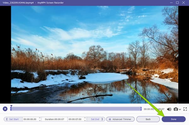Mute the speaker volume icon
189x125 pixels.
169,109
